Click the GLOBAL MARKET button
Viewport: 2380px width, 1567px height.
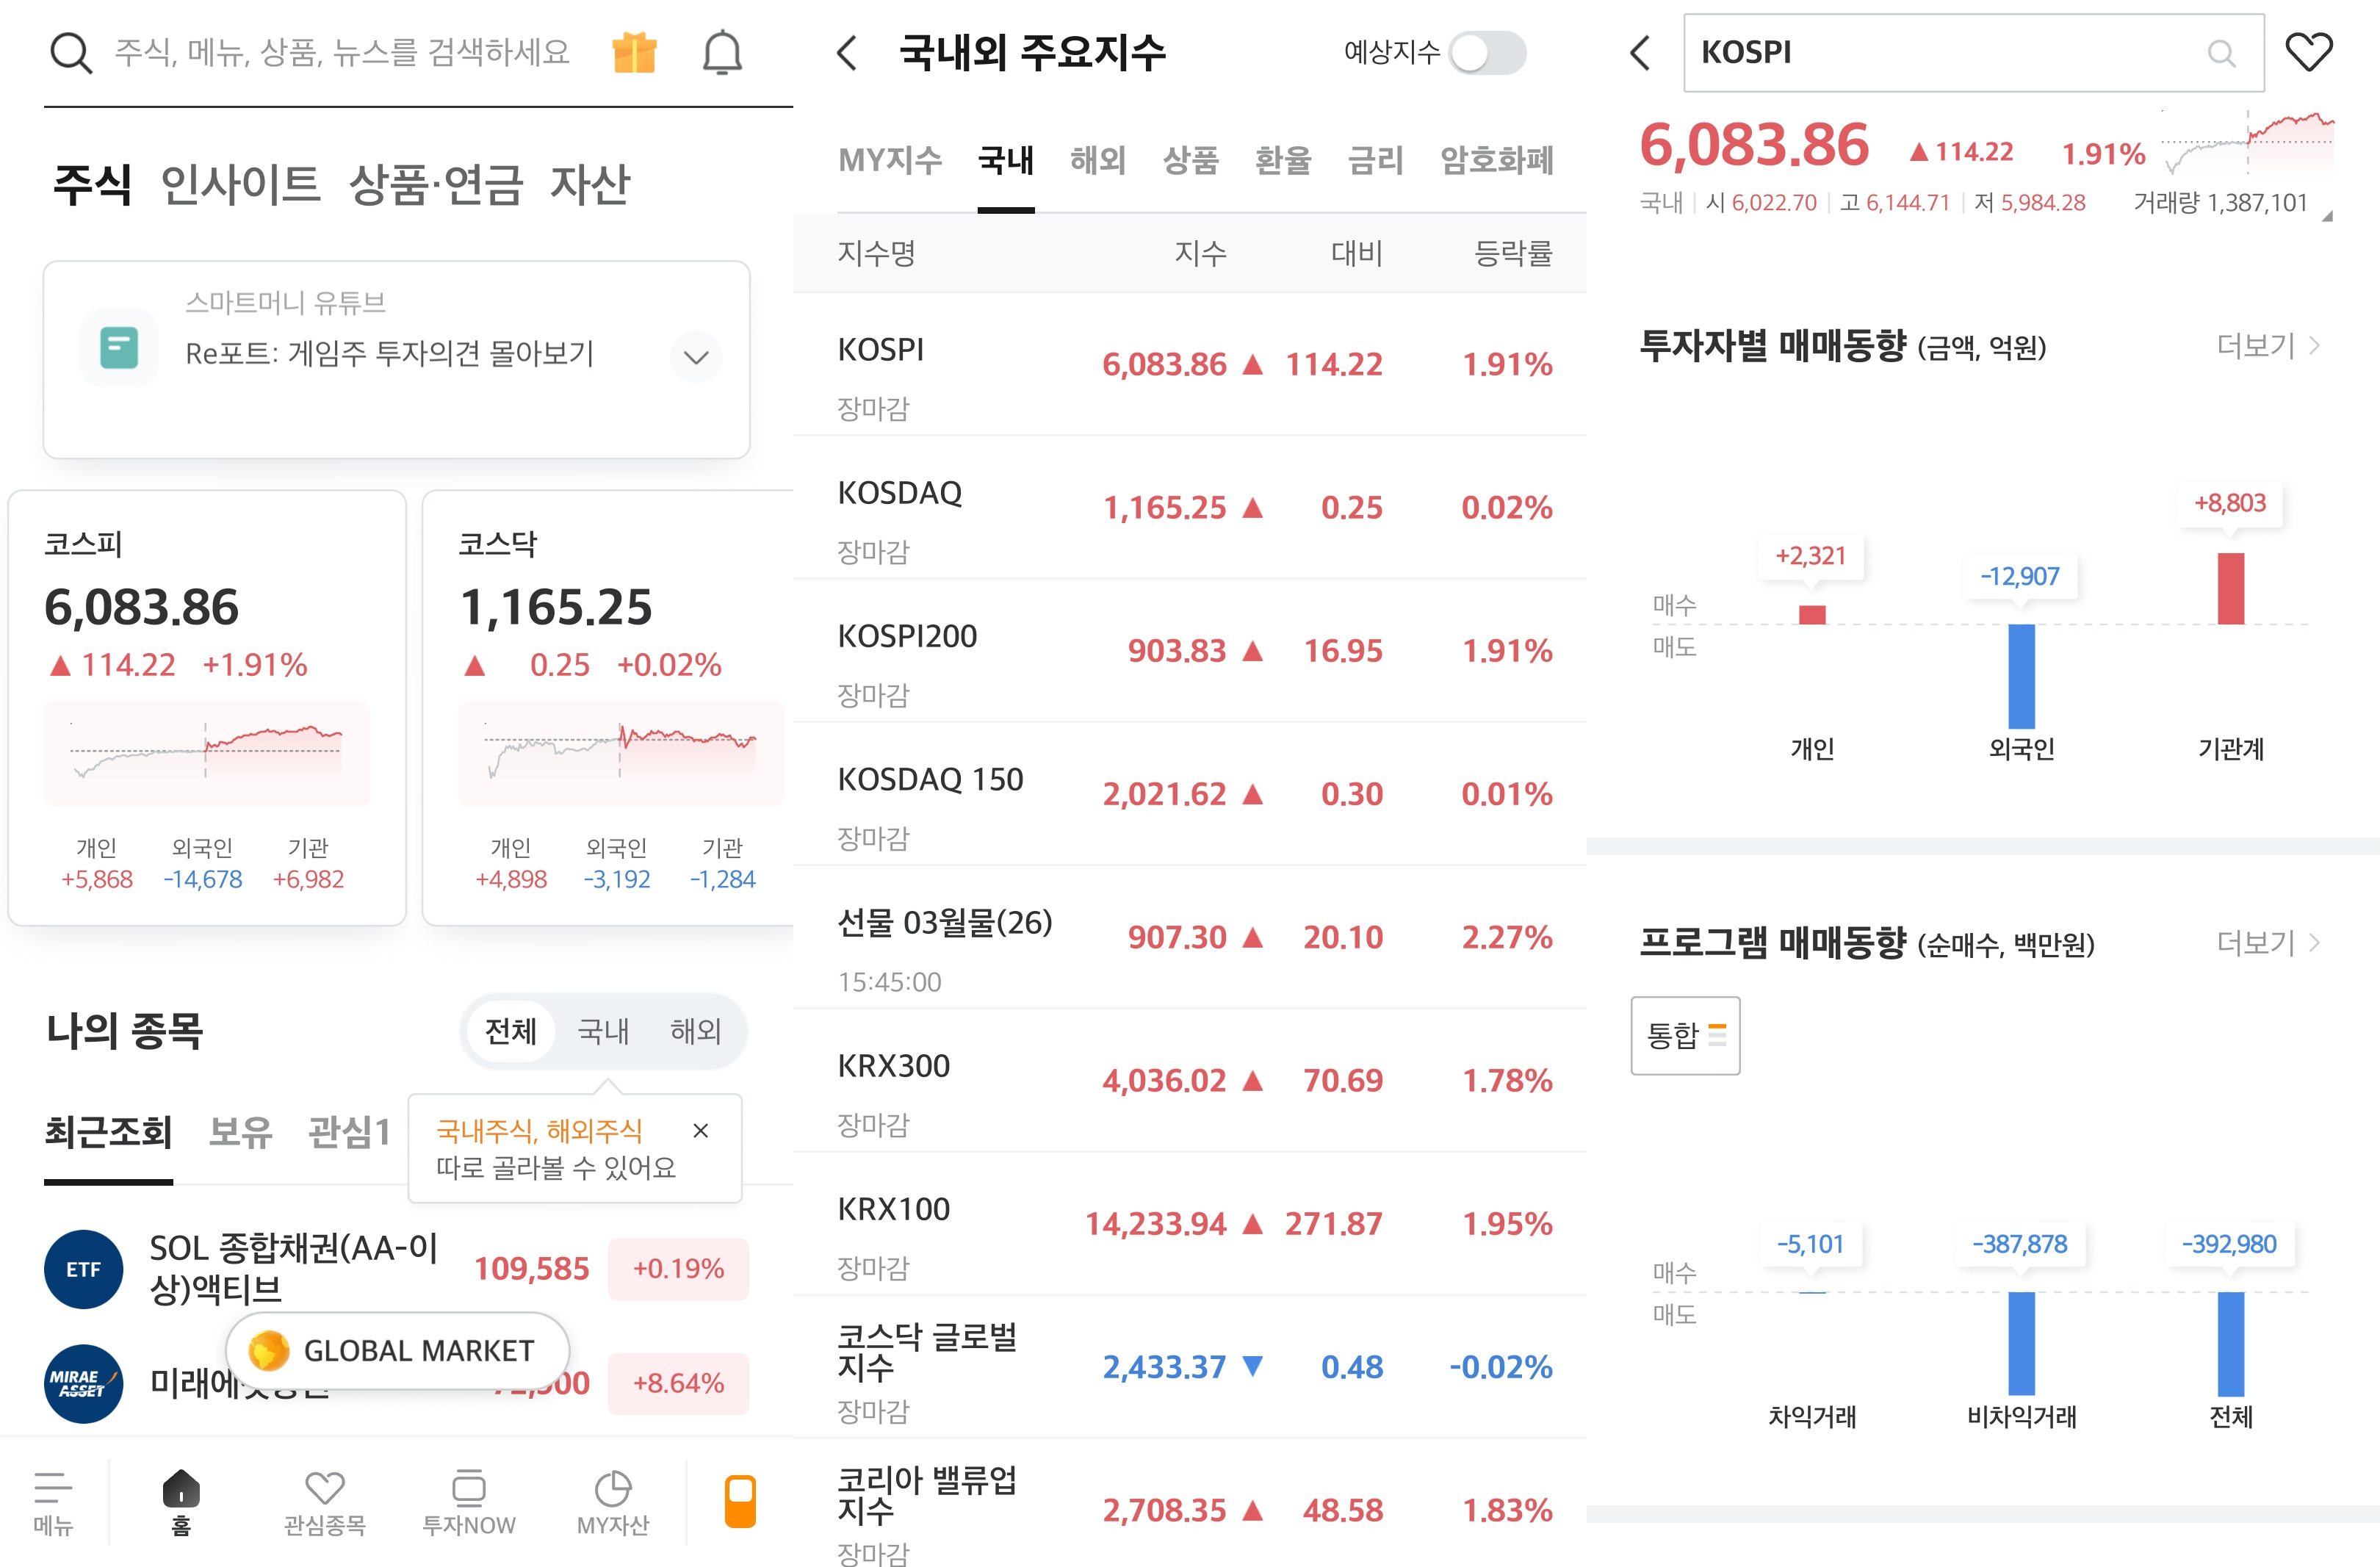pyautogui.click(x=398, y=1350)
